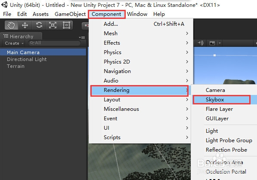This screenshot has width=257, height=180.
Task: Close the open Component menu
Action: (x=107, y=14)
